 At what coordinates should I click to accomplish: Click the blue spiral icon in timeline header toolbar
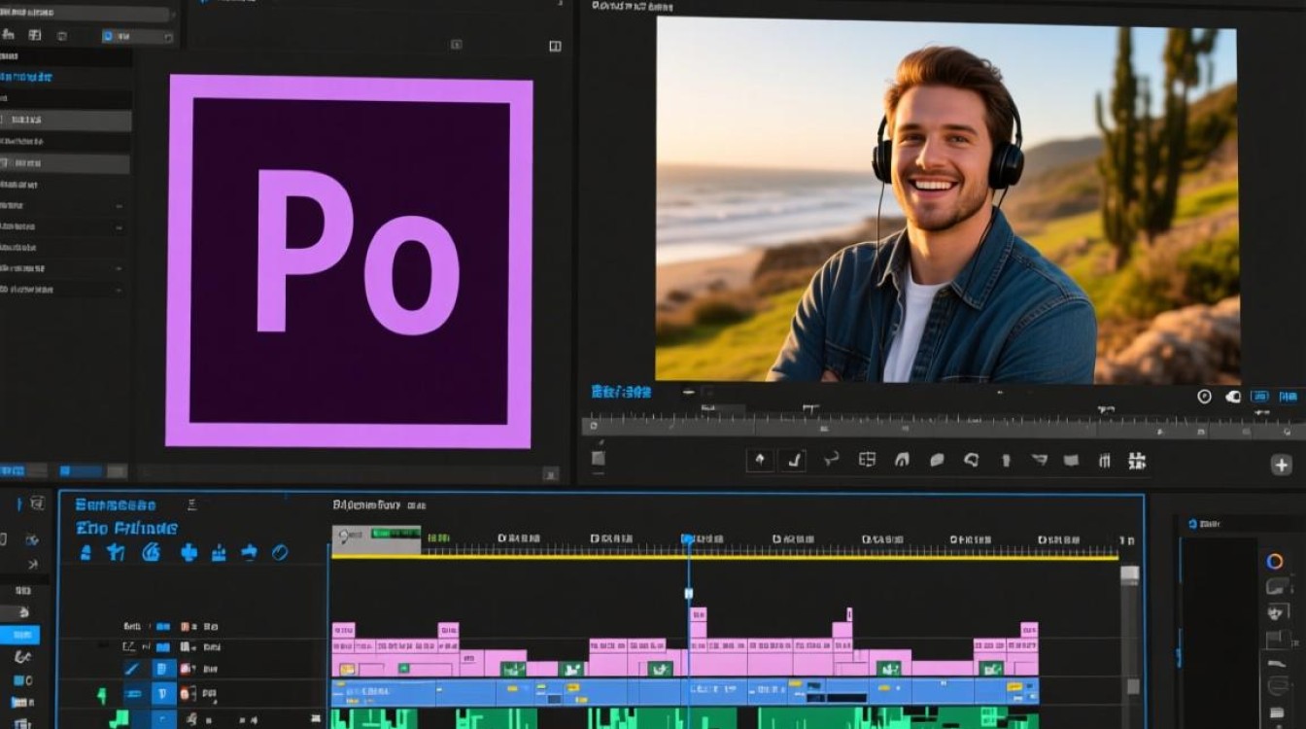coord(151,552)
